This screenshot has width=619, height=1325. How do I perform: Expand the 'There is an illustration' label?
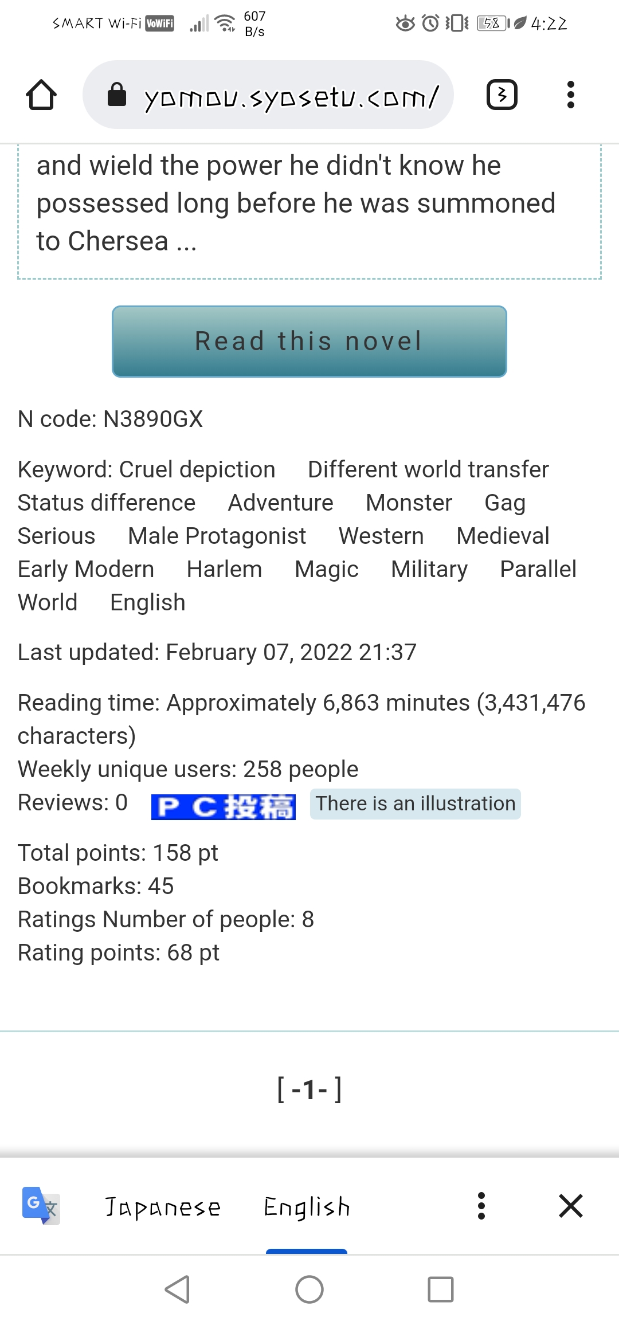pos(415,803)
